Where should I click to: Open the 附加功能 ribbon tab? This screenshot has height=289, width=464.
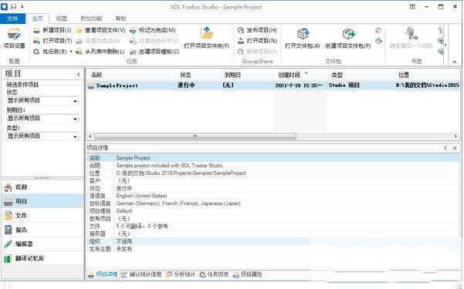91,18
